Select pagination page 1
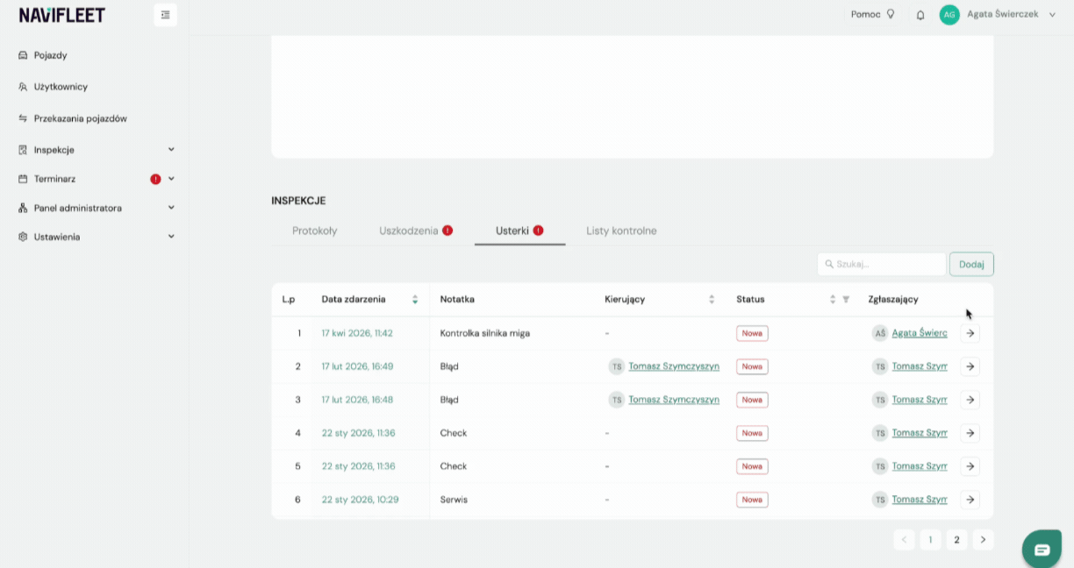Screen dimensions: 1074x568 click(x=931, y=540)
